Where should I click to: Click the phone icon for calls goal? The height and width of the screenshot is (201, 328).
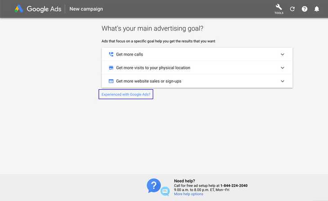[x=111, y=54]
